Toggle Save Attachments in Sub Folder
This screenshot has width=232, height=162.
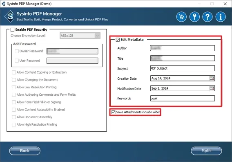pos(113,112)
